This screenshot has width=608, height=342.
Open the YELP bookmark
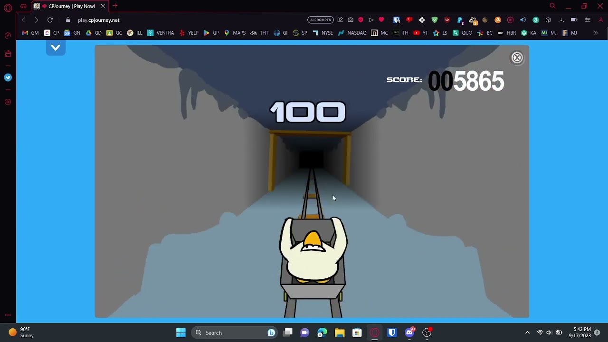189,33
